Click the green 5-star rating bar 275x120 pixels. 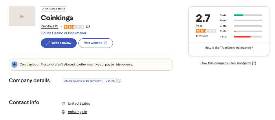(239, 15)
